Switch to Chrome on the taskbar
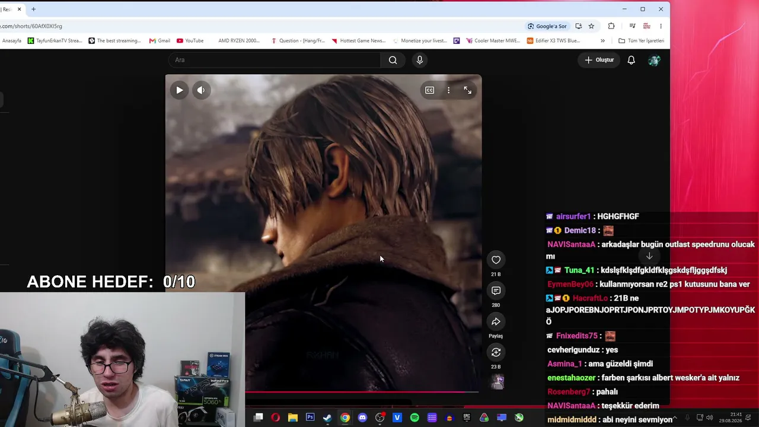 coord(345,418)
